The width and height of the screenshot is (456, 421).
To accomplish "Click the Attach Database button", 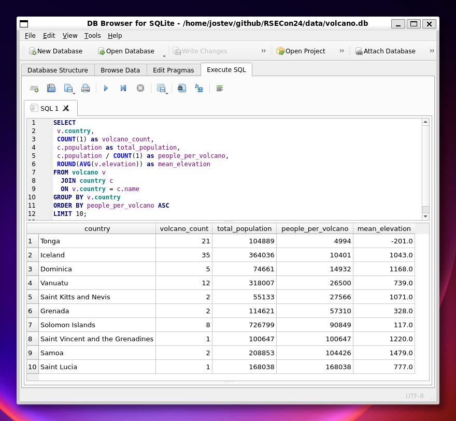I will (384, 51).
